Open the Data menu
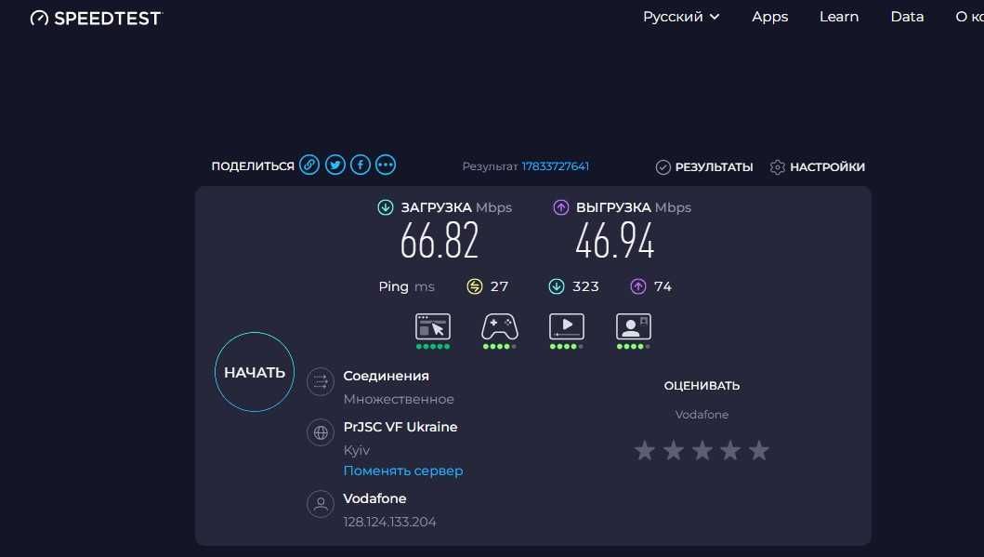 pyautogui.click(x=907, y=17)
